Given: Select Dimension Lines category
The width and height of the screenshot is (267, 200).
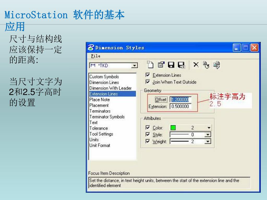Looking at the screenshot, I should click(113, 83).
